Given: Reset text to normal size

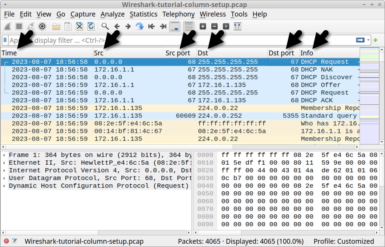Looking at the screenshot, I should [226, 26].
